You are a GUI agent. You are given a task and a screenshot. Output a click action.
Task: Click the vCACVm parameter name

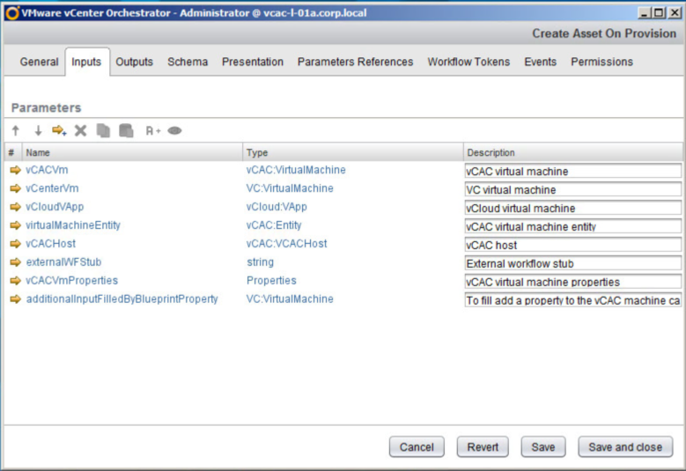[x=47, y=170]
